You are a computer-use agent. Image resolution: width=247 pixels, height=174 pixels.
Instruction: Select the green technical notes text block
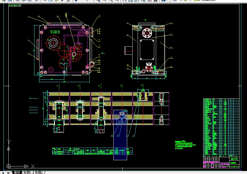(x=186, y=145)
